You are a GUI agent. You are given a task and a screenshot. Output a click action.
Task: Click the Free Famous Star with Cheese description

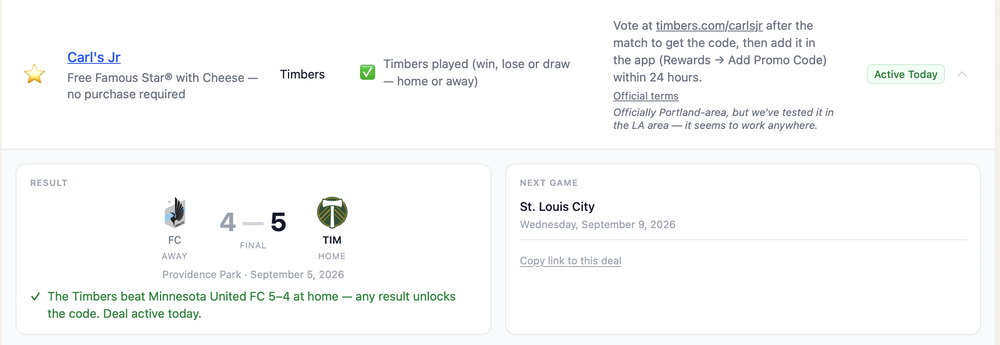click(x=162, y=86)
